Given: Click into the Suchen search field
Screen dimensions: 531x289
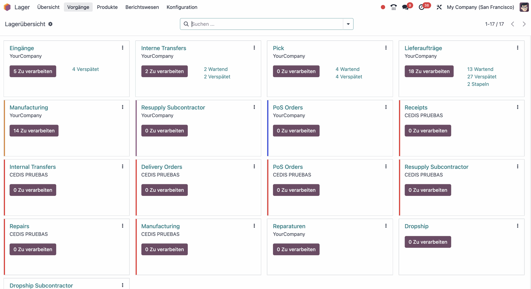Looking at the screenshot, I should pyautogui.click(x=265, y=24).
